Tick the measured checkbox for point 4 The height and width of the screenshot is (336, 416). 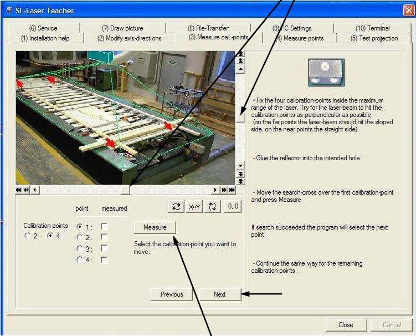pos(104,259)
